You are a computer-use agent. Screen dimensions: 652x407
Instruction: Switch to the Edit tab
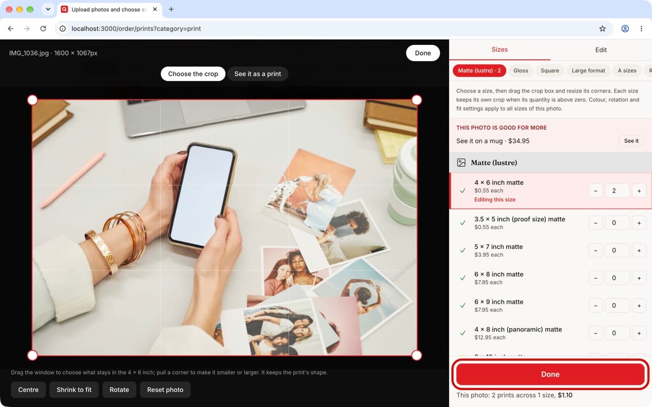(601, 50)
